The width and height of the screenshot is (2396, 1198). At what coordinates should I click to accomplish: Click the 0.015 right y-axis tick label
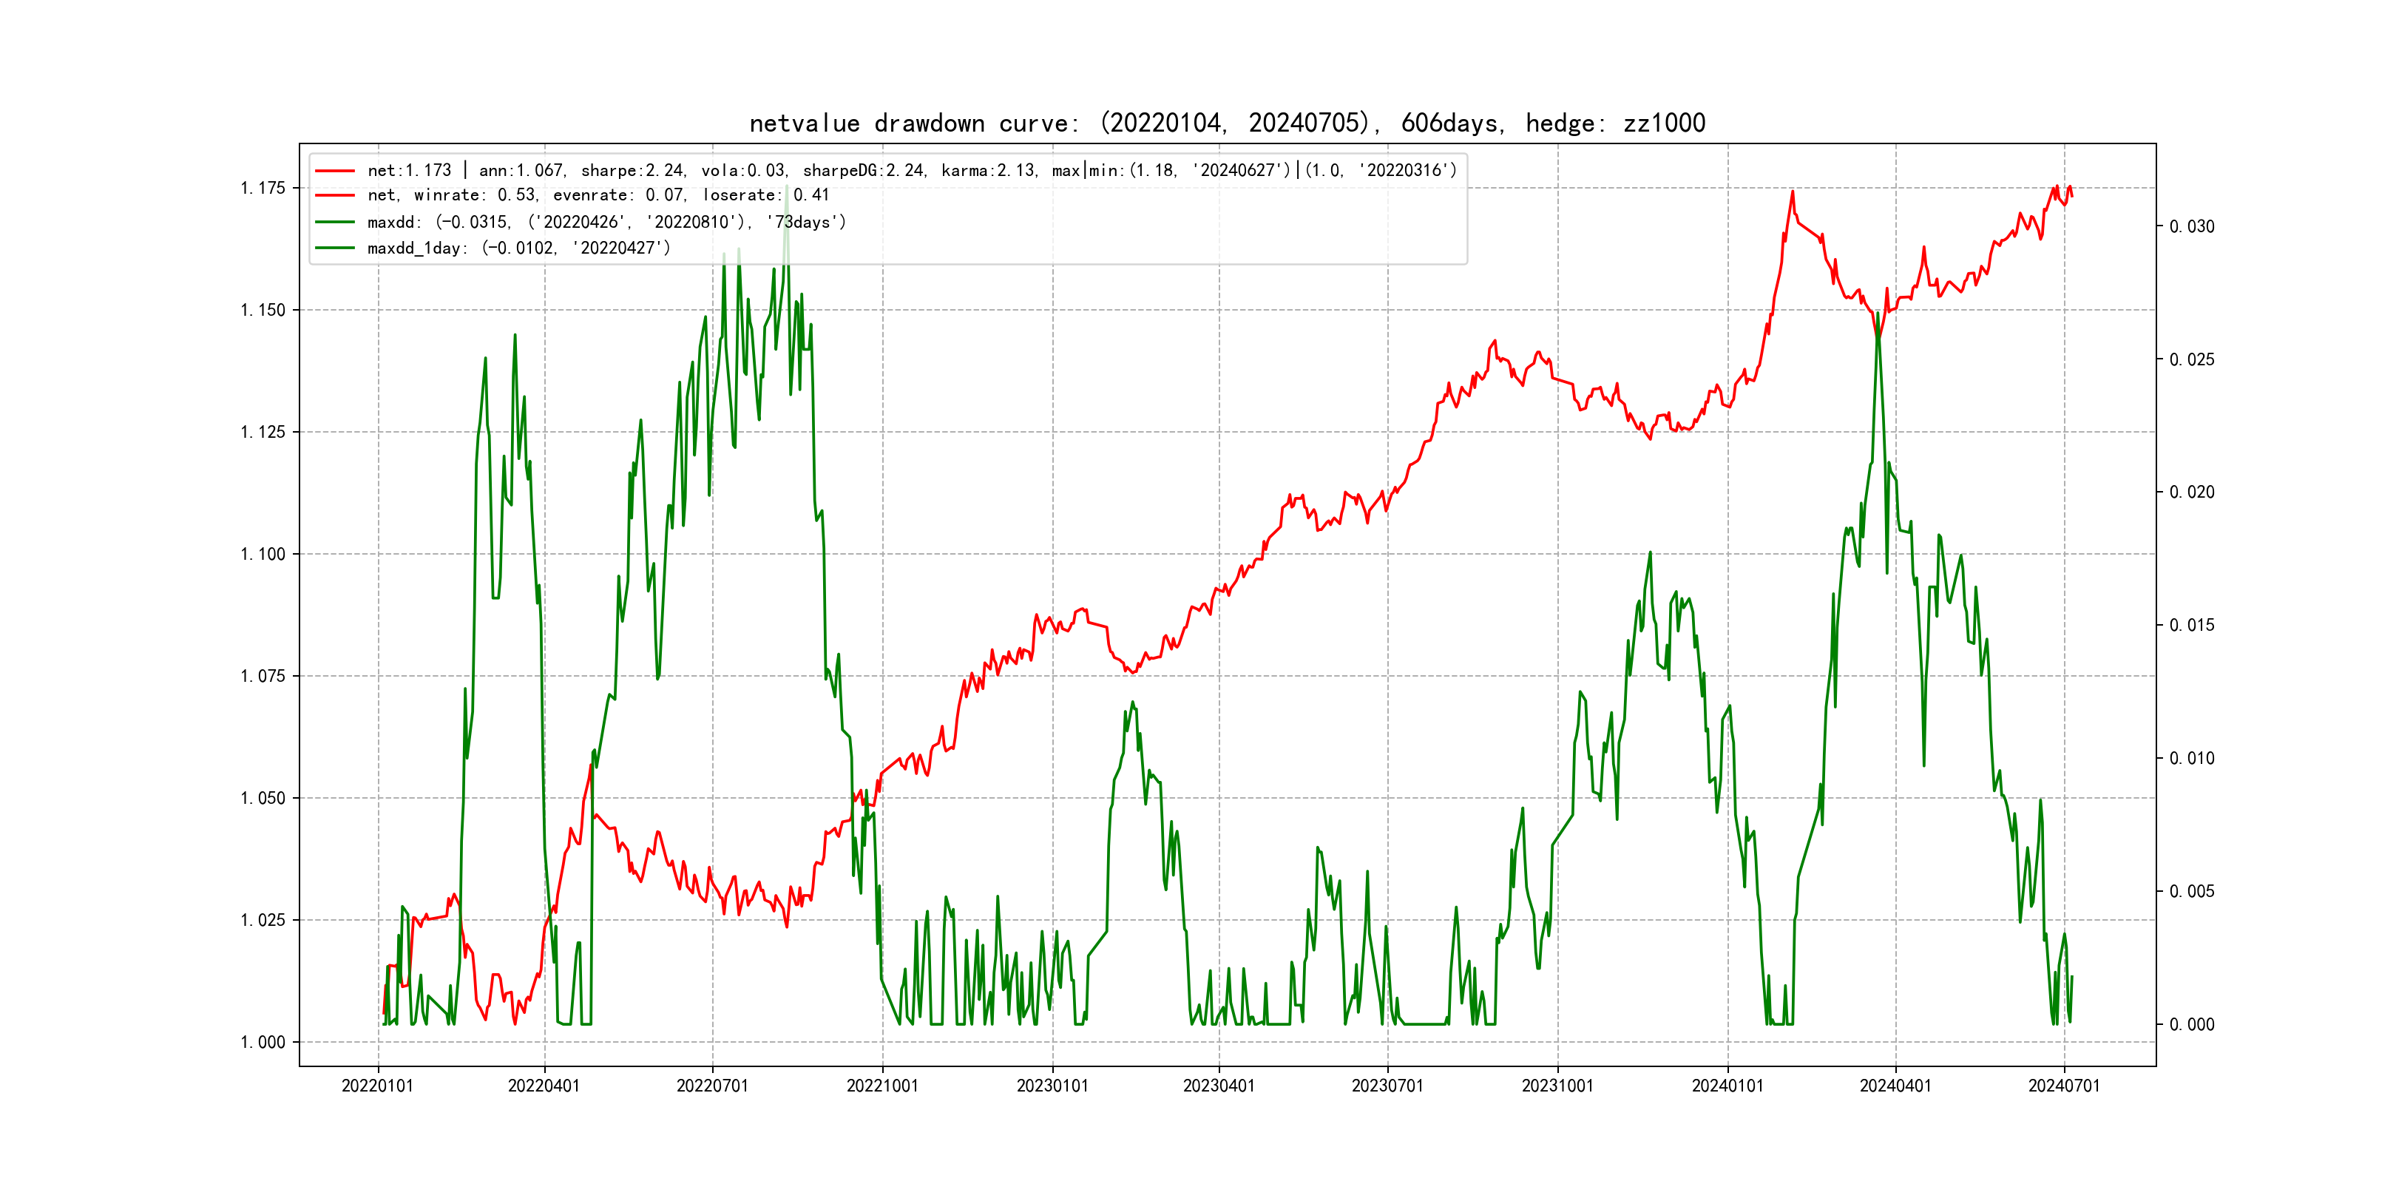click(2191, 626)
